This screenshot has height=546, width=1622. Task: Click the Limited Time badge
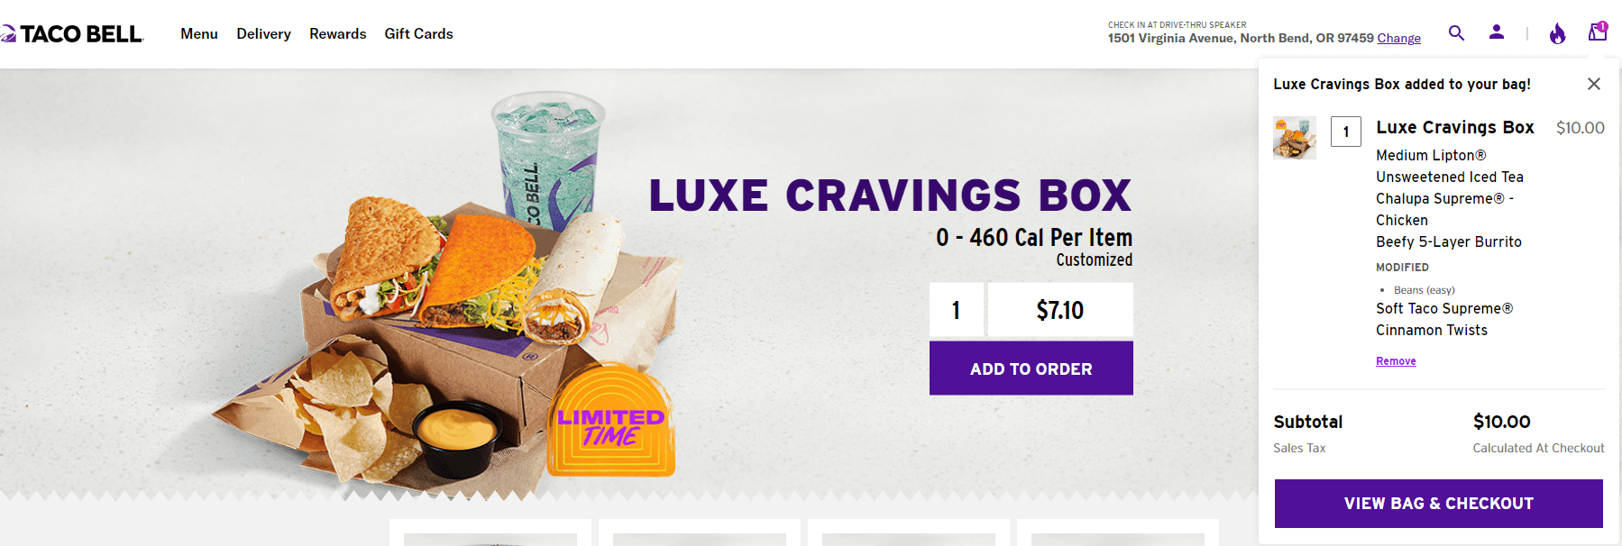(x=611, y=420)
